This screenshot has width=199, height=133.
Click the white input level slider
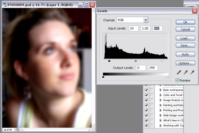[162, 61]
